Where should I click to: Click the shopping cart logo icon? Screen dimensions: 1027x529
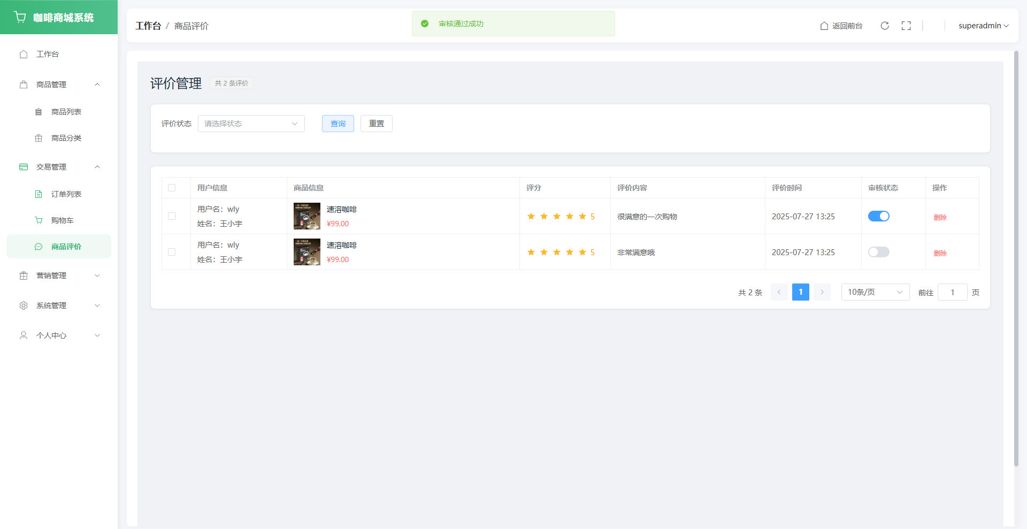pyautogui.click(x=20, y=17)
